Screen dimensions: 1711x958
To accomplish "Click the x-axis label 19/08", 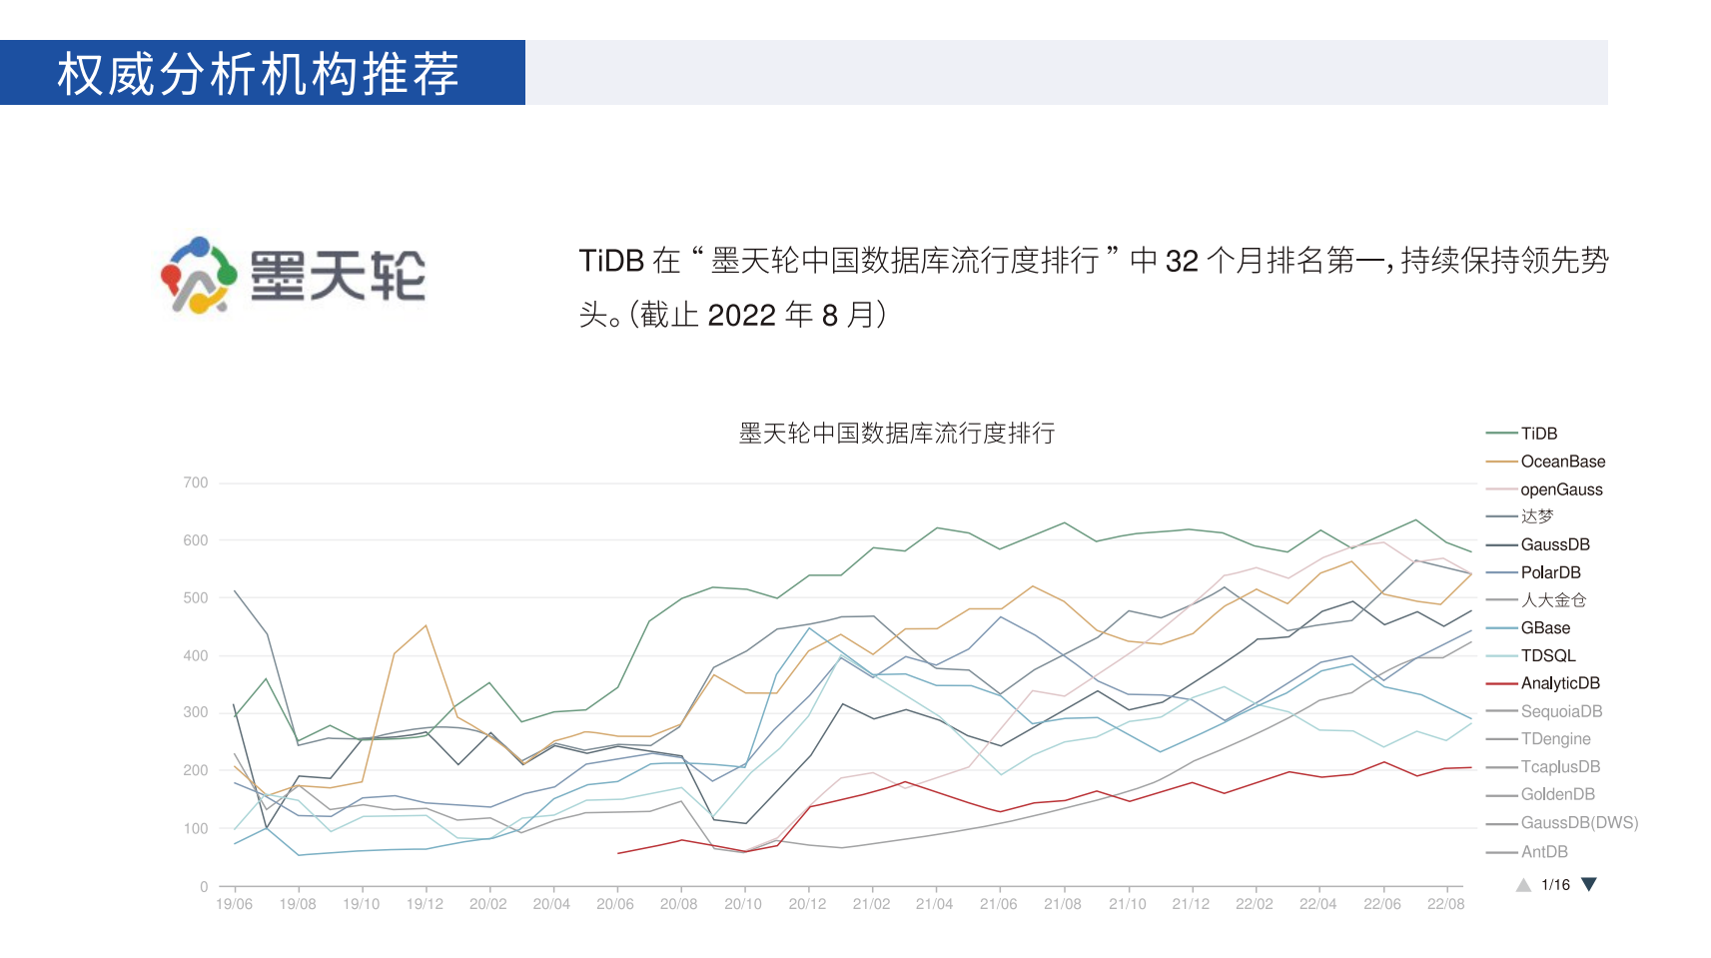I will pyautogui.click(x=298, y=904).
